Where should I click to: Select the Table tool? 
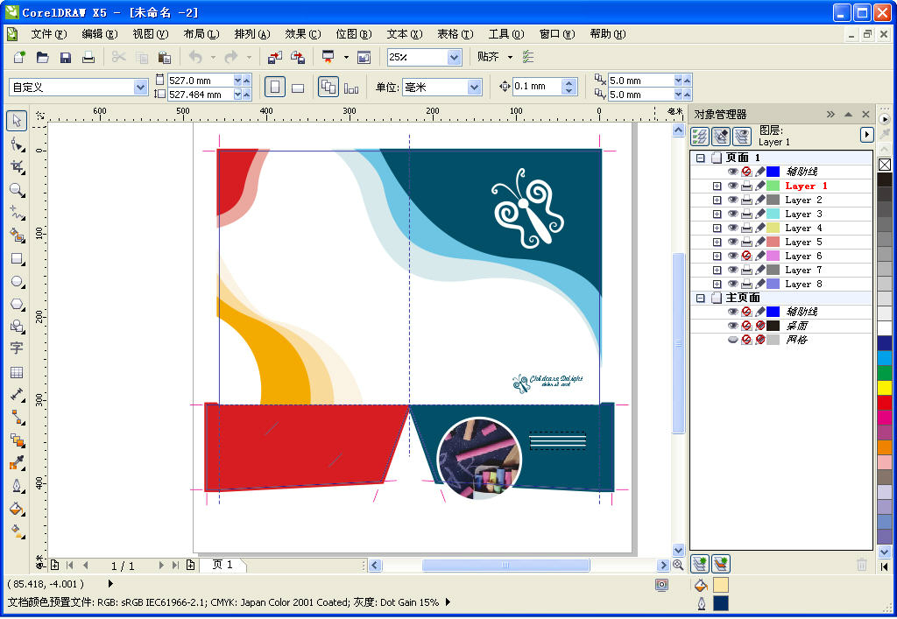[x=16, y=371]
